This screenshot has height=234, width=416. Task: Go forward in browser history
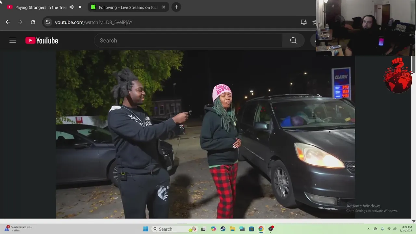pos(20,22)
